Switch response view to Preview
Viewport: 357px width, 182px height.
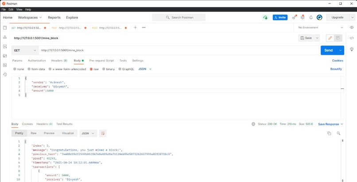click(x=49, y=133)
